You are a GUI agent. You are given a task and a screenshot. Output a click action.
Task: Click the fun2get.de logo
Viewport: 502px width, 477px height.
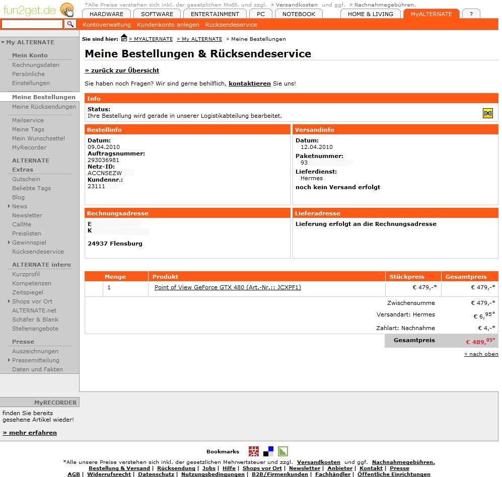(38, 10)
